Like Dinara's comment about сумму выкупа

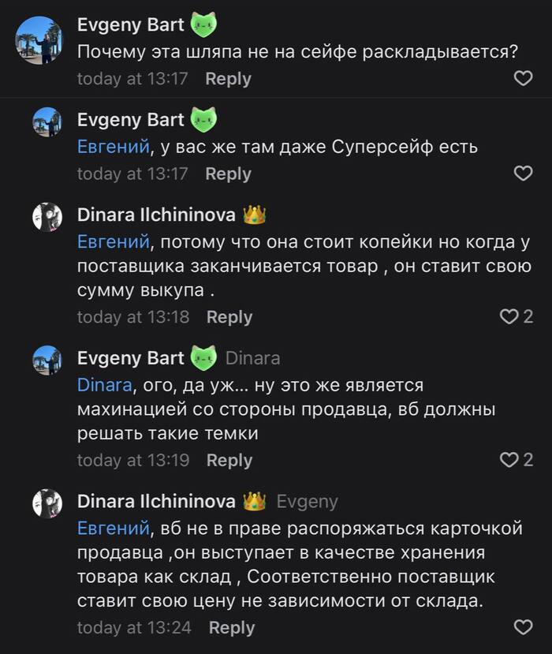point(509,316)
